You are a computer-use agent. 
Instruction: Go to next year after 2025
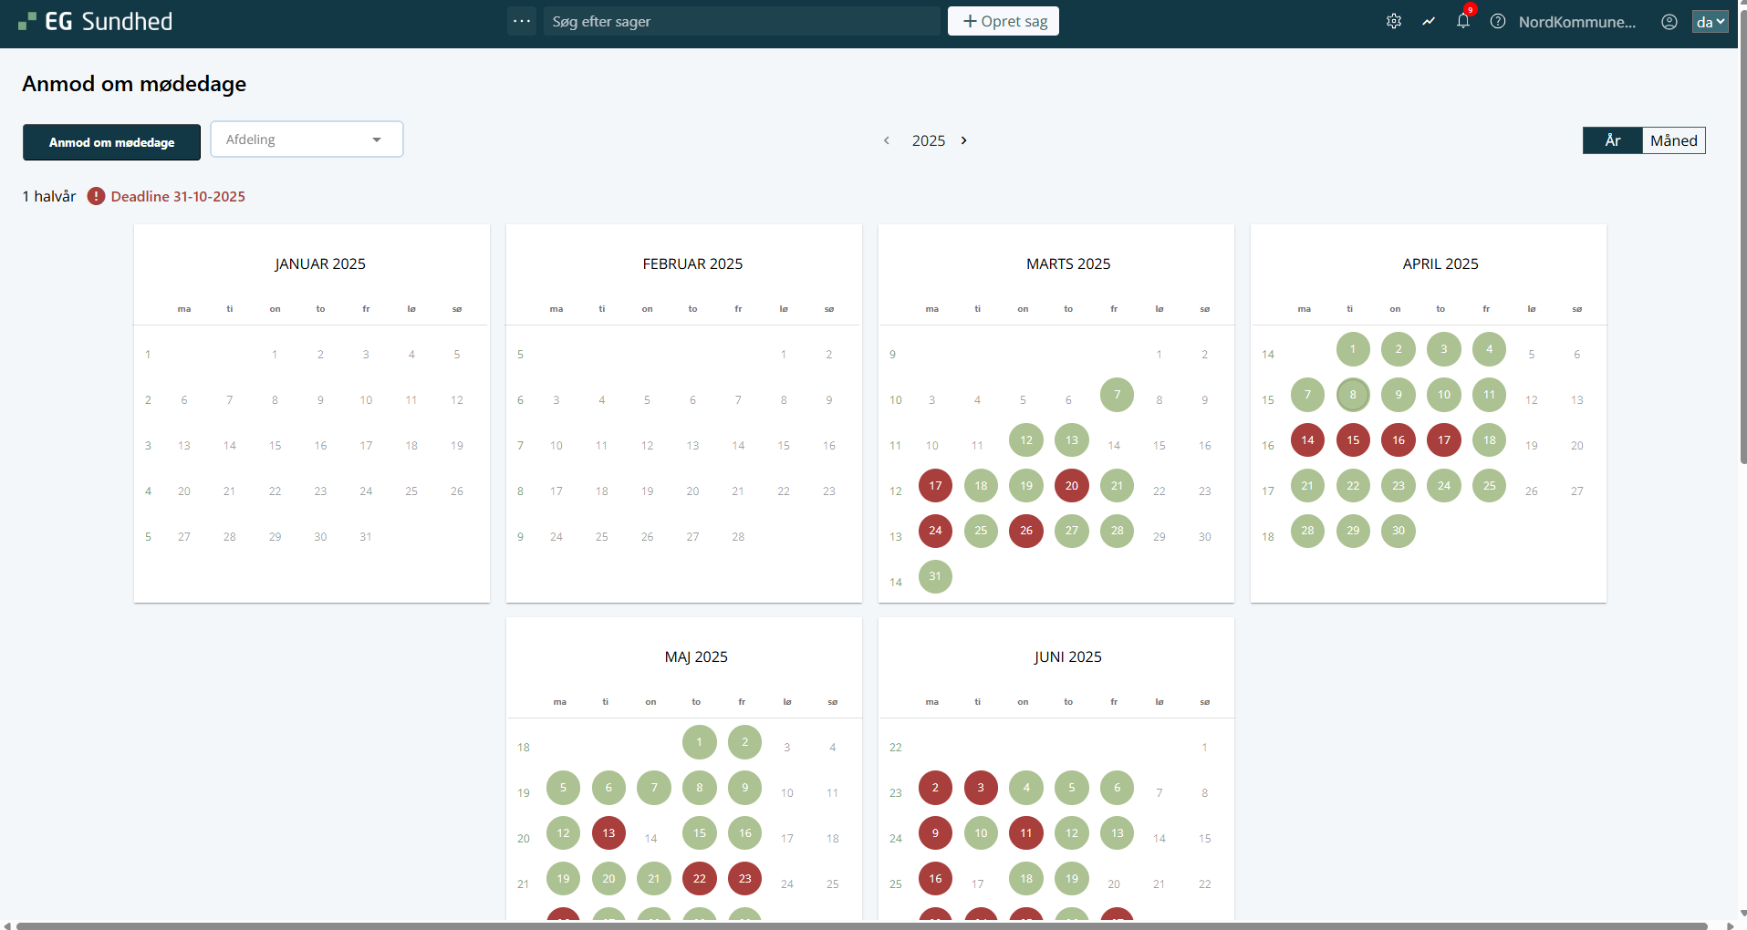point(964,140)
